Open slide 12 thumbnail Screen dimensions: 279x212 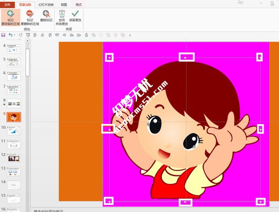click(x=14, y=157)
